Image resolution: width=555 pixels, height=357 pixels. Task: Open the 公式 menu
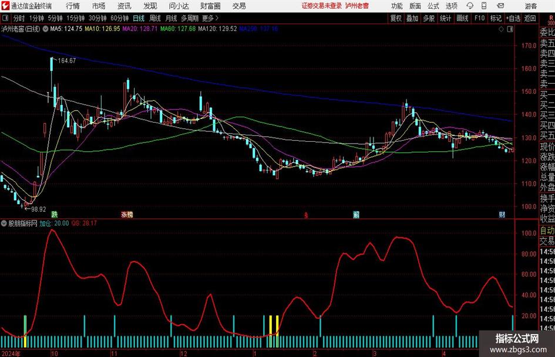click(433, 6)
